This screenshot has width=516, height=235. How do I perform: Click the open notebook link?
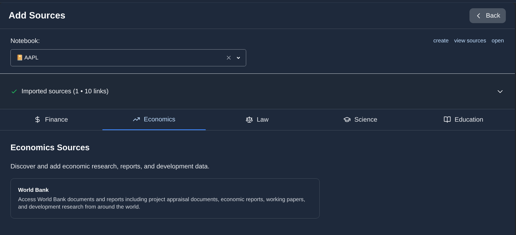click(498, 41)
